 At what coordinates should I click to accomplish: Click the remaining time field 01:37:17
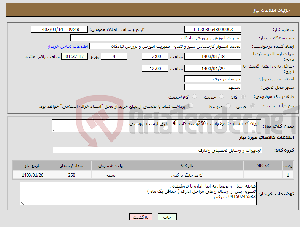point(75,56)
